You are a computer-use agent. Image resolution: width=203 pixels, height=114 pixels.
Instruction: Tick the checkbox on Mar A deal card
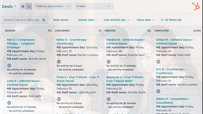pyautogui.click(x=48, y=40)
